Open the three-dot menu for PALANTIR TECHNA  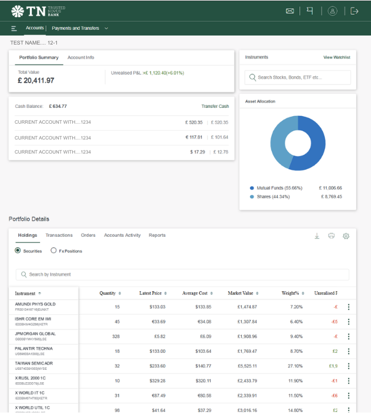[349, 352]
